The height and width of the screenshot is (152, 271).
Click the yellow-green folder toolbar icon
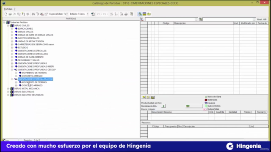149,14
